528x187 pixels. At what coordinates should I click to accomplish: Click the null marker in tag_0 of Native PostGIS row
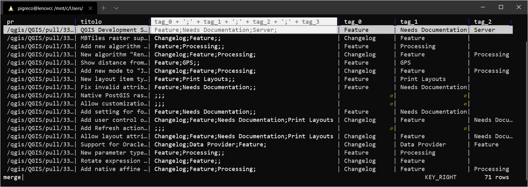point(391,96)
